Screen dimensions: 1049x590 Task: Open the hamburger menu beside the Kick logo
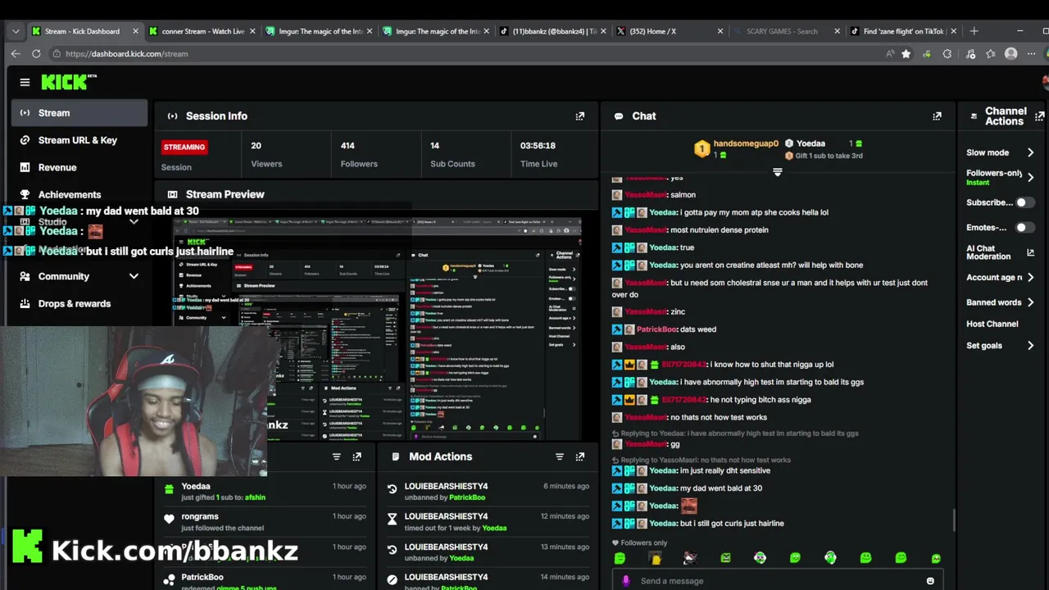point(25,82)
